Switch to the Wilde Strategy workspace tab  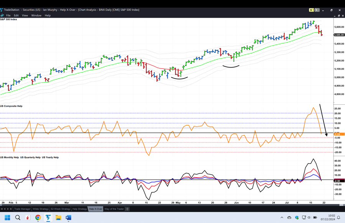(x=40, y=209)
